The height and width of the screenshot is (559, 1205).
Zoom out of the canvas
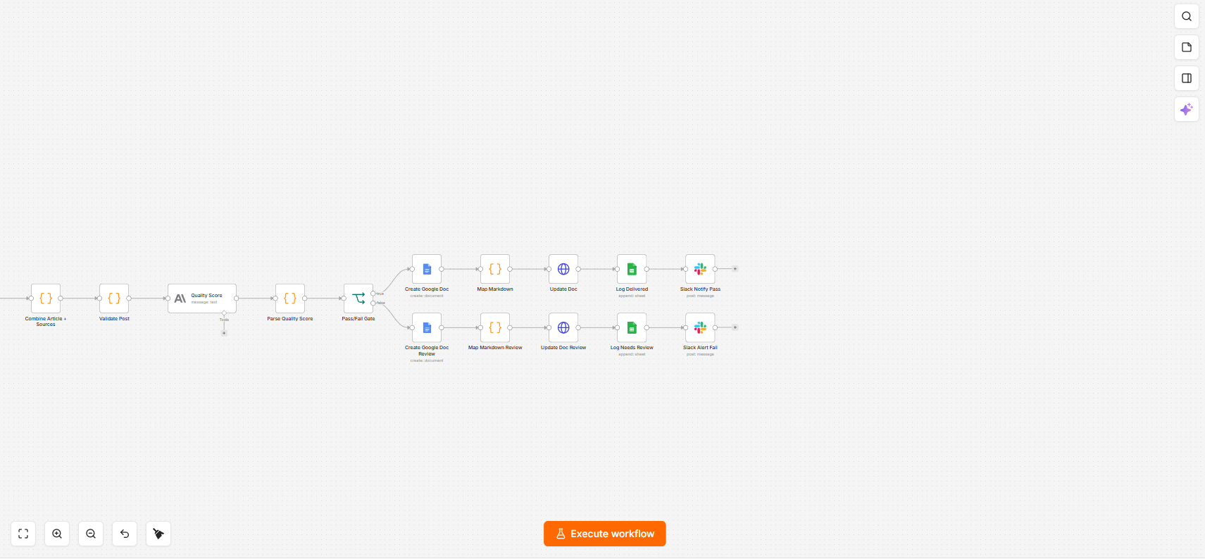tap(91, 534)
